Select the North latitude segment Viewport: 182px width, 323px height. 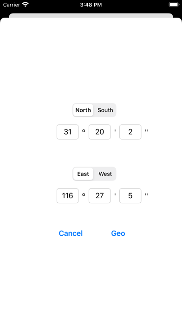tap(83, 110)
